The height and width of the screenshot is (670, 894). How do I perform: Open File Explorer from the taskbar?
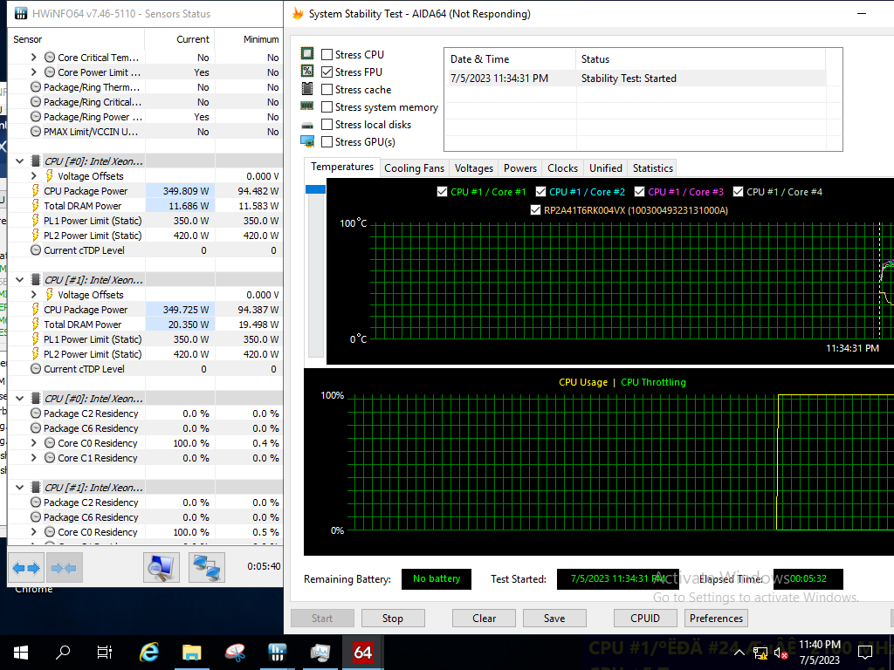tap(192, 652)
